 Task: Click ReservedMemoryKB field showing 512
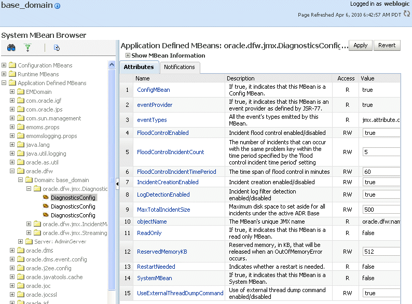coord(381,252)
